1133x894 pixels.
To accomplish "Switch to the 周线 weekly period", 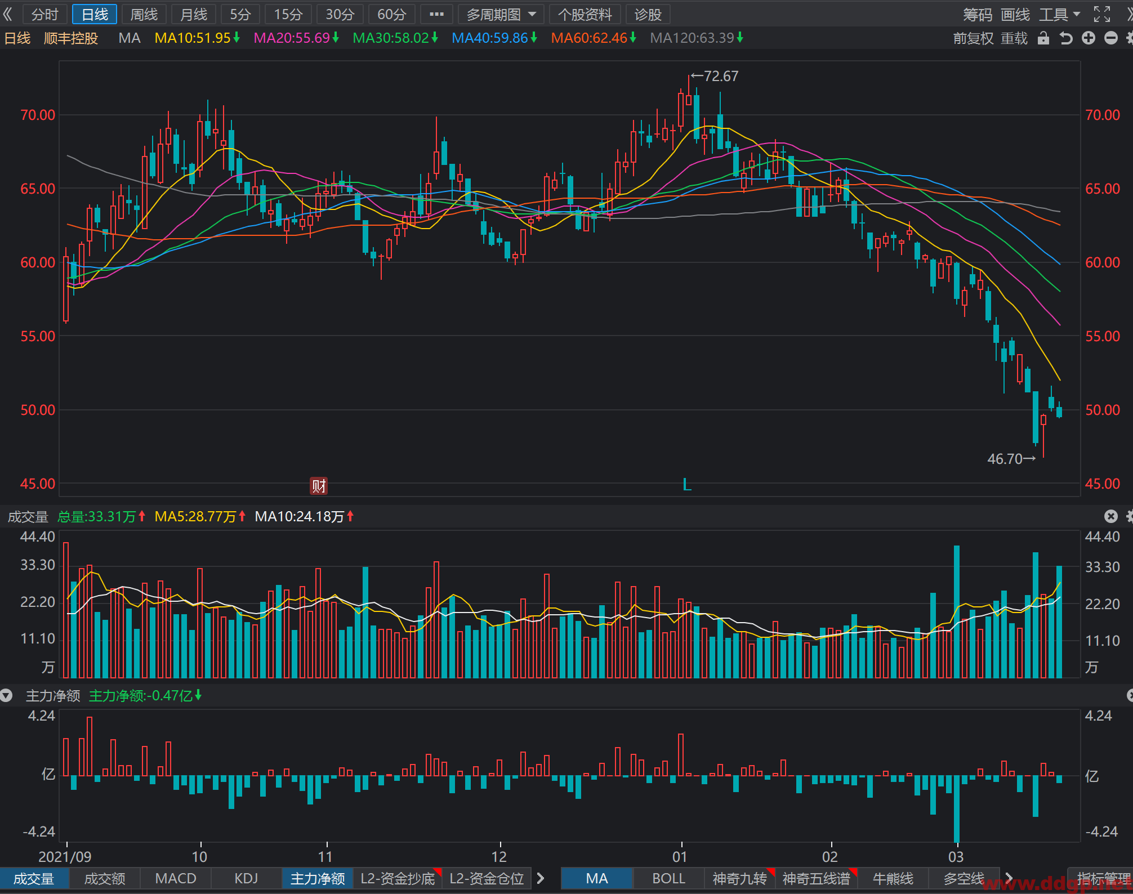I will click(144, 15).
